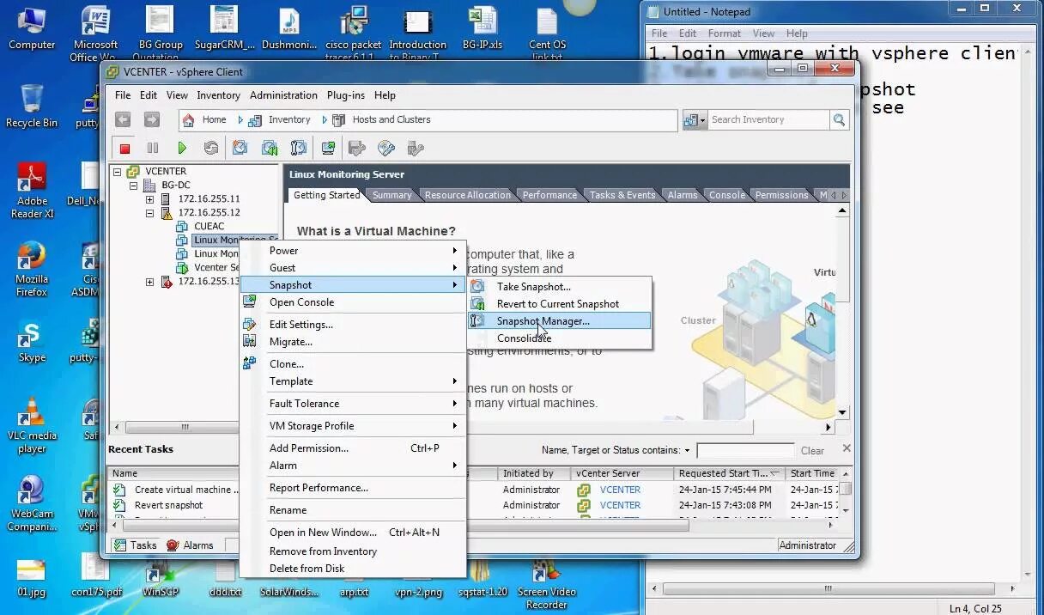Open the Plug-ins menu
The height and width of the screenshot is (615, 1044).
point(345,95)
